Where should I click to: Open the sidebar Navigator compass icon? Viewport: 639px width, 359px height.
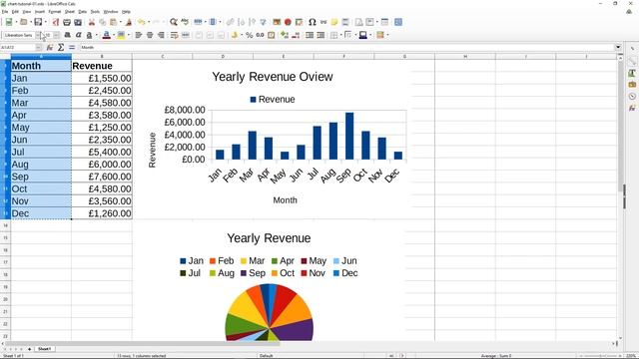click(x=632, y=97)
